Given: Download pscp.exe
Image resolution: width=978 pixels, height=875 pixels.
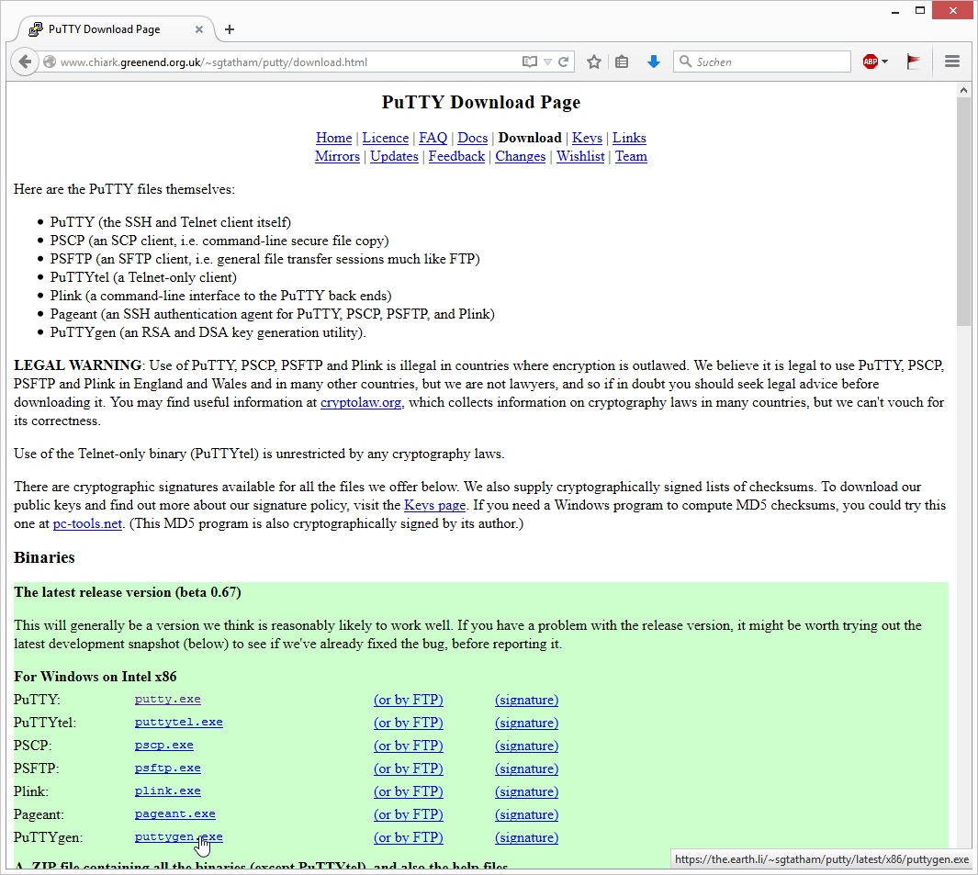Looking at the screenshot, I should [164, 746].
